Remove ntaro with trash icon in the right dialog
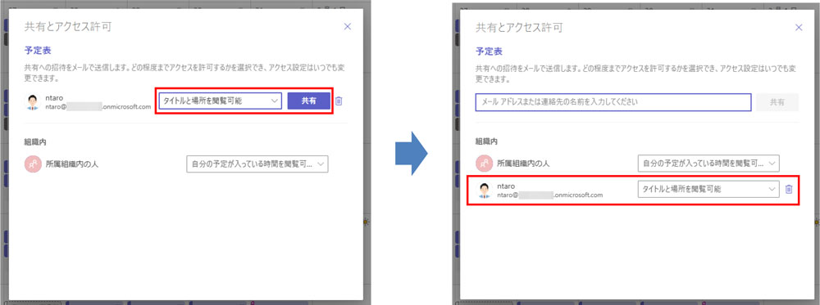 click(x=789, y=190)
